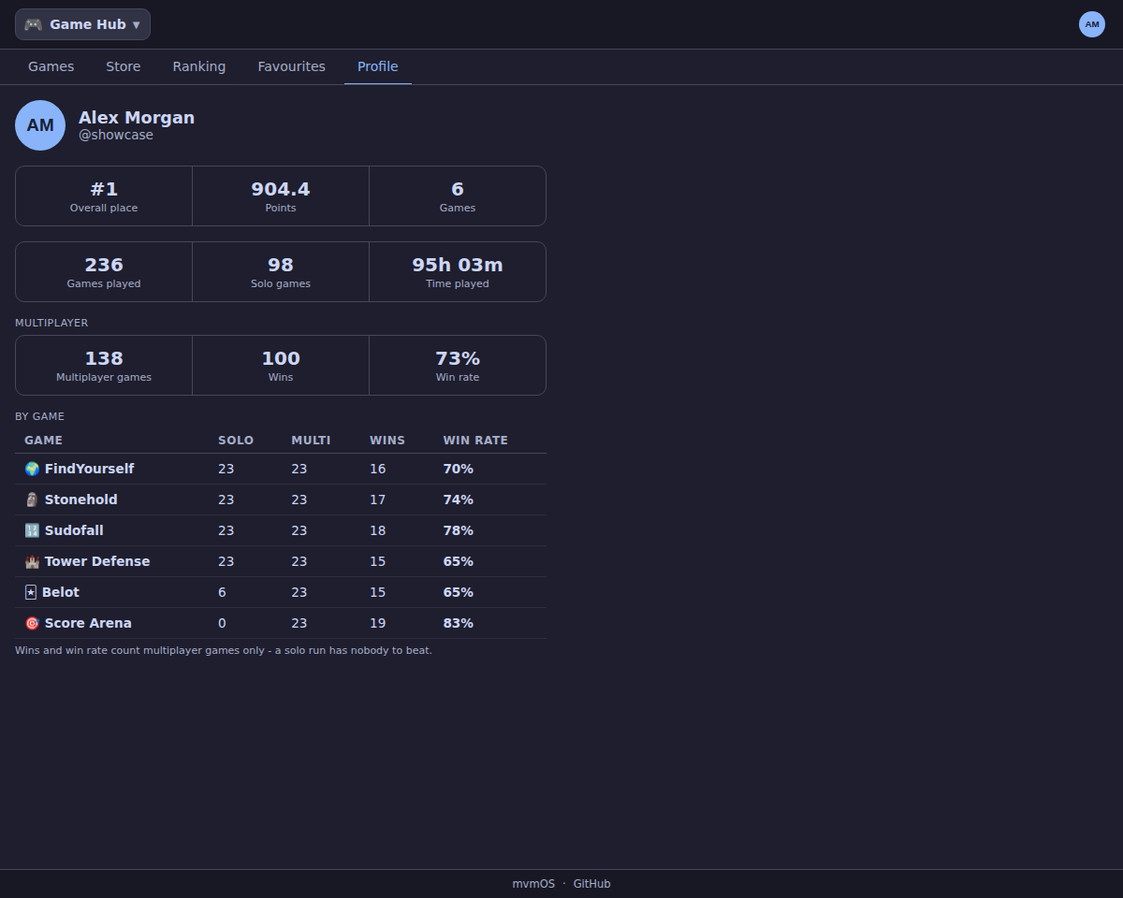1123x898 pixels.
Task: Click the 73% Win rate stat
Action: tap(458, 366)
